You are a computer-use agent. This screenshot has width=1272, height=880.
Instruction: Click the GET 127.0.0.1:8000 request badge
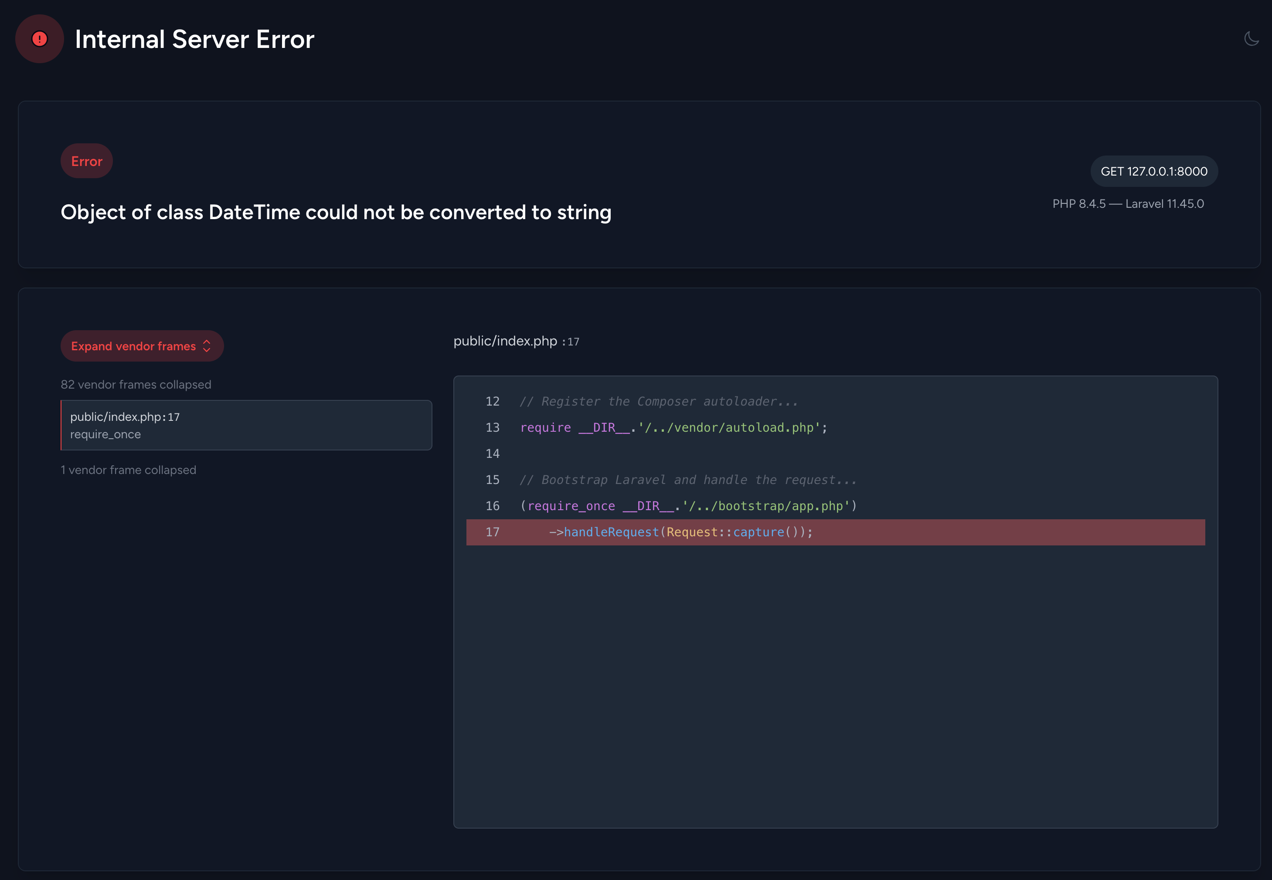pos(1153,171)
